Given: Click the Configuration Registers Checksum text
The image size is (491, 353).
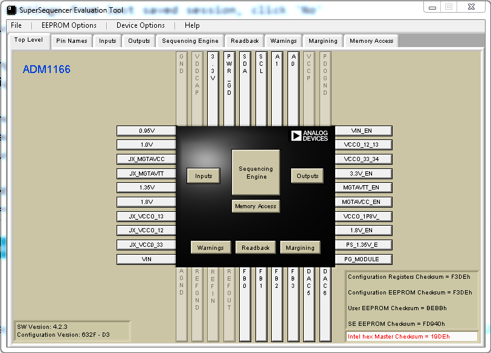Looking at the screenshot, I should (409, 277).
